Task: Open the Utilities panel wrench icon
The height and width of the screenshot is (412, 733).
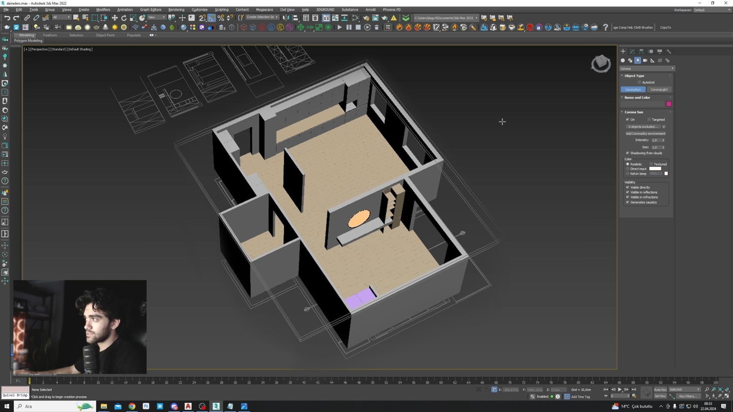Action: (x=669, y=51)
